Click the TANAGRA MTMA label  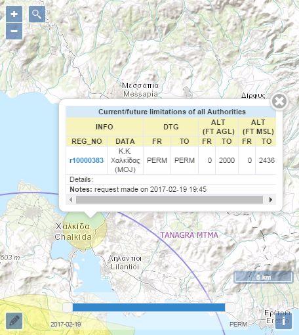point(189,235)
